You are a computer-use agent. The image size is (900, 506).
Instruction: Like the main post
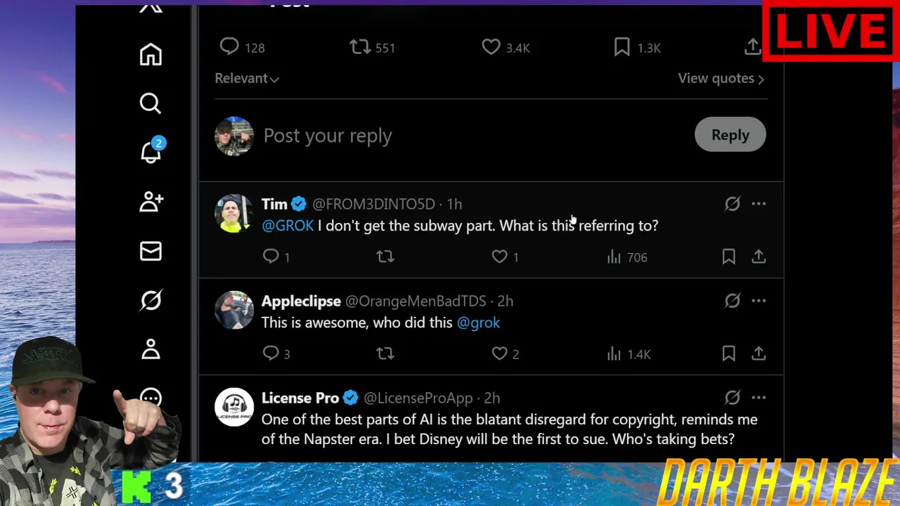[491, 47]
